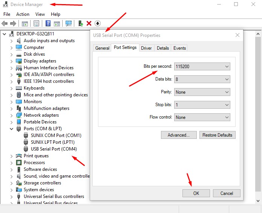Collapse the Ports (COM & LPT) node
The image size is (262, 213).
point(12,129)
